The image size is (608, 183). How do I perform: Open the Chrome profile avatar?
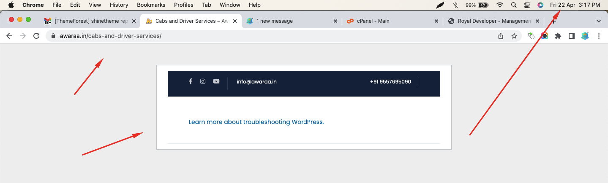coord(585,36)
